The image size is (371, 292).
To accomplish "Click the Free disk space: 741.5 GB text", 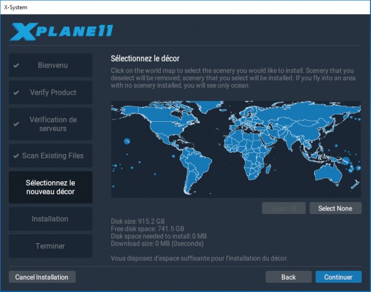I will click(147, 229).
